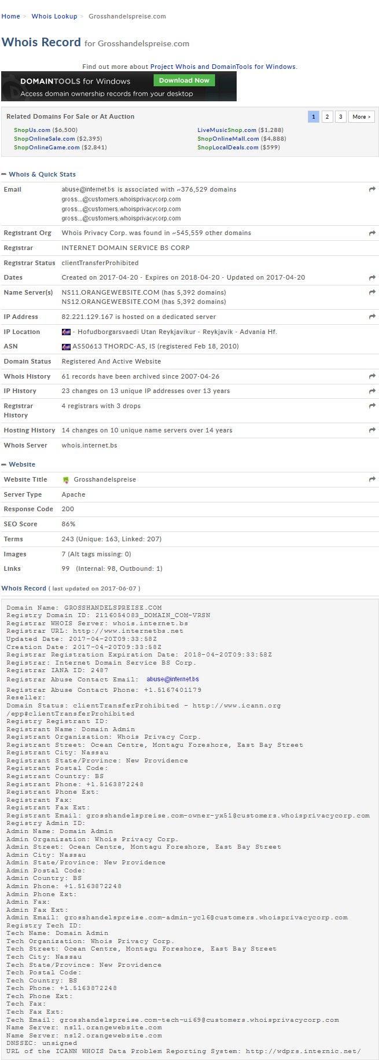Click the Grosshandelspreise website favicon
Viewport: 379px width, 1060px height.
(x=65, y=480)
